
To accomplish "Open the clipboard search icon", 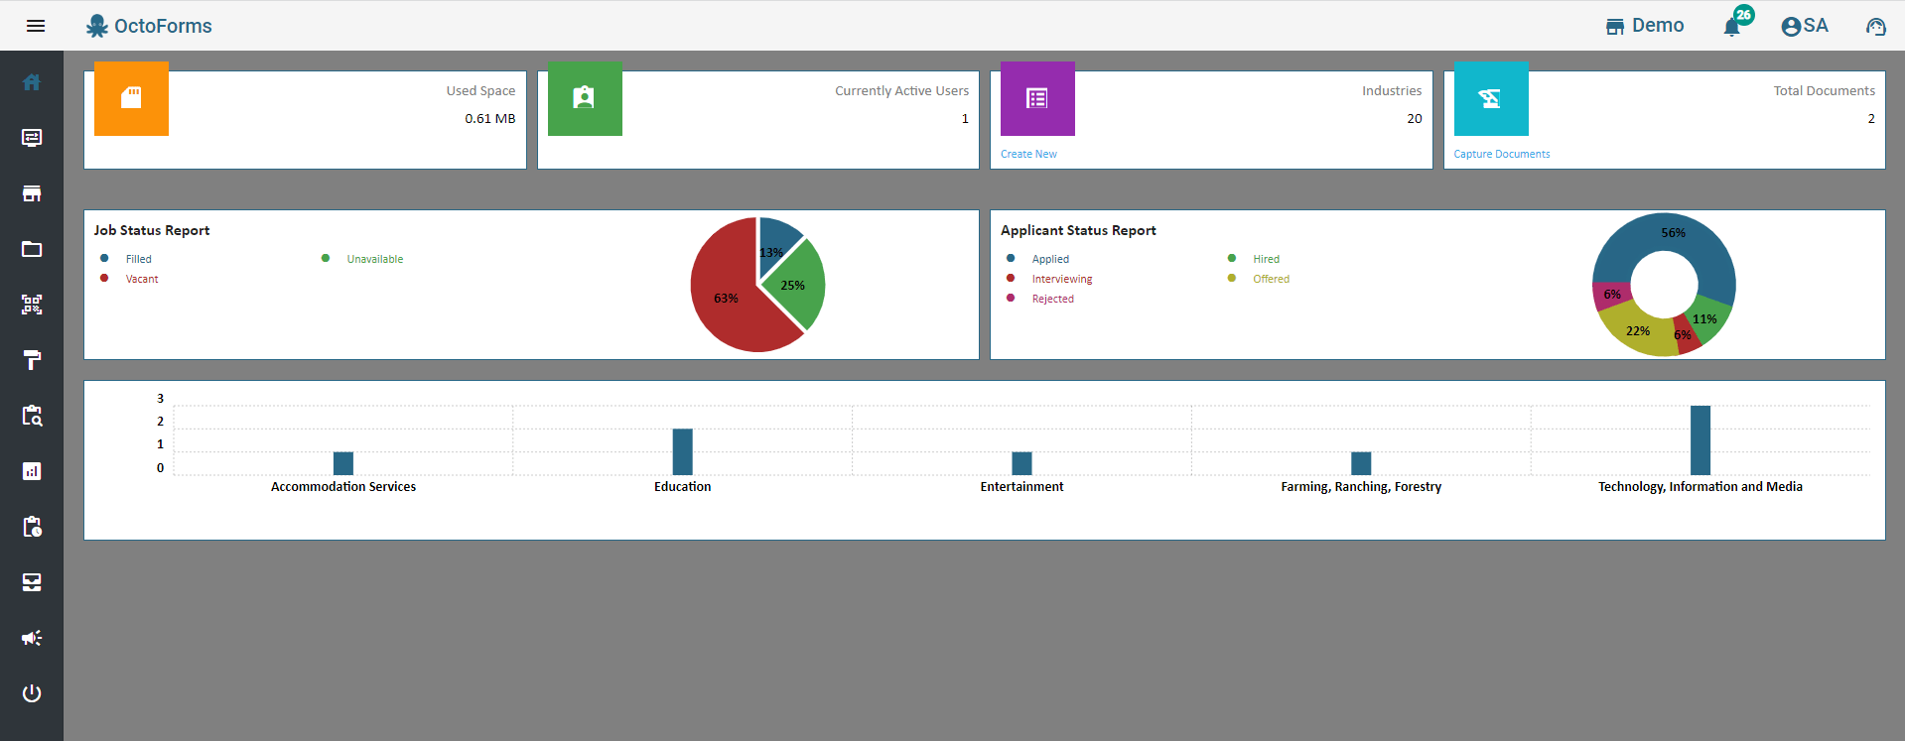I will (x=32, y=416).
